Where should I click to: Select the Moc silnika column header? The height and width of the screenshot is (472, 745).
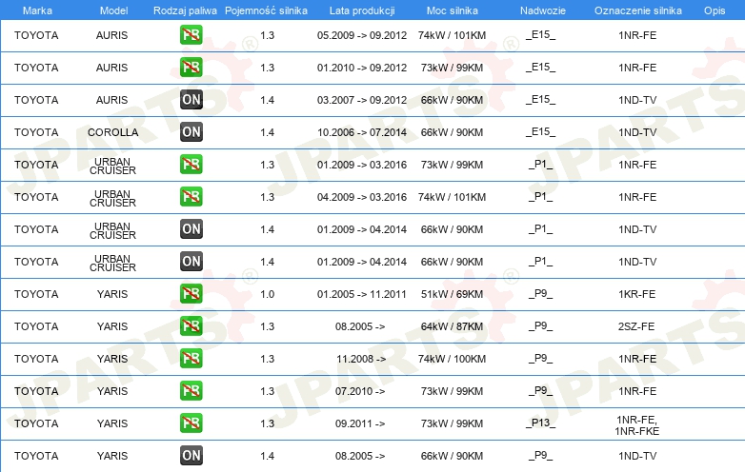(453, 10)
